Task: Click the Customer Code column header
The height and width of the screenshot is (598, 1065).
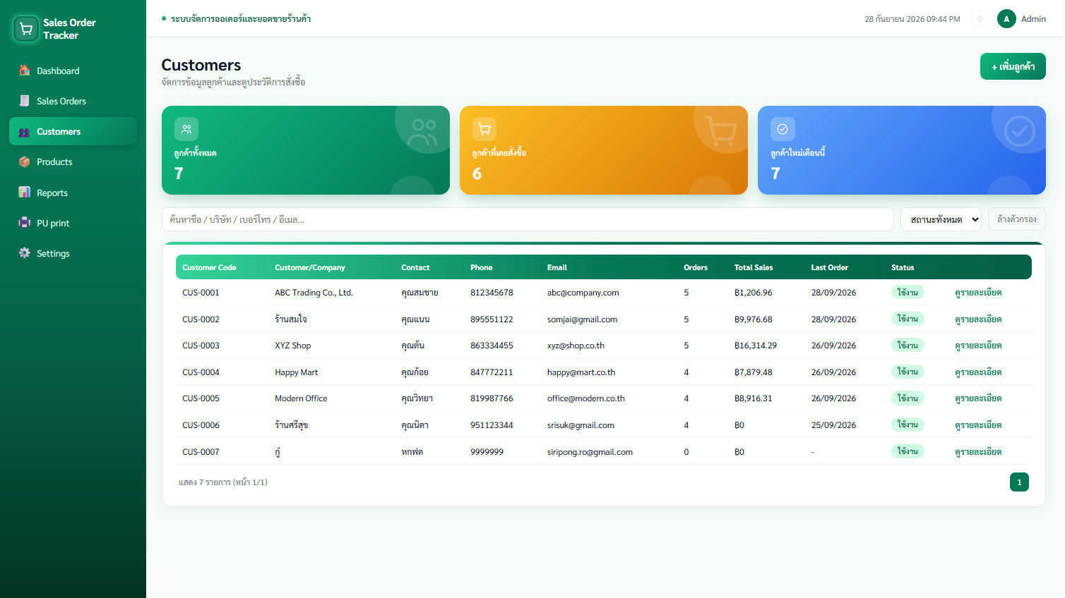Action: pyautogui.click(x=209, y=268)
